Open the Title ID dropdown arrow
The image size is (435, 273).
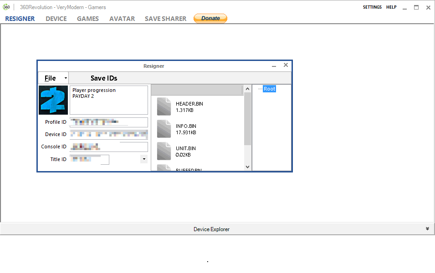pos(144,159)
